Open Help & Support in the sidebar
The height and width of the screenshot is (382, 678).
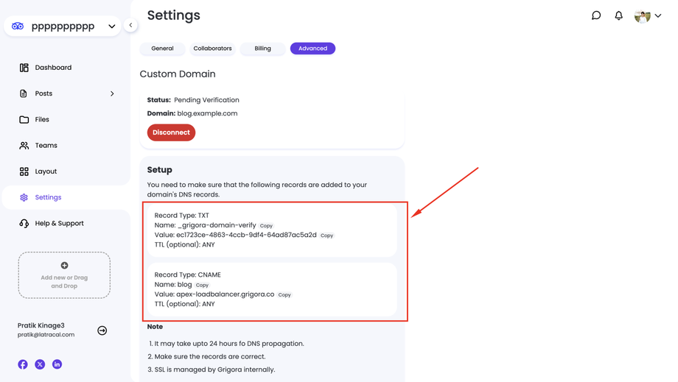59,223
